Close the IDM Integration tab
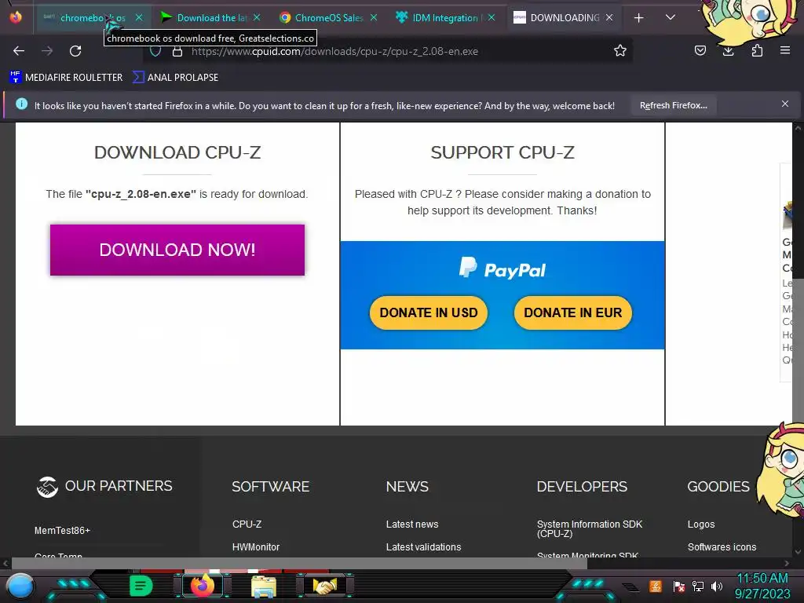Image resolution: width=804 pixels, height=603 pixels. [x=492, y=17]
